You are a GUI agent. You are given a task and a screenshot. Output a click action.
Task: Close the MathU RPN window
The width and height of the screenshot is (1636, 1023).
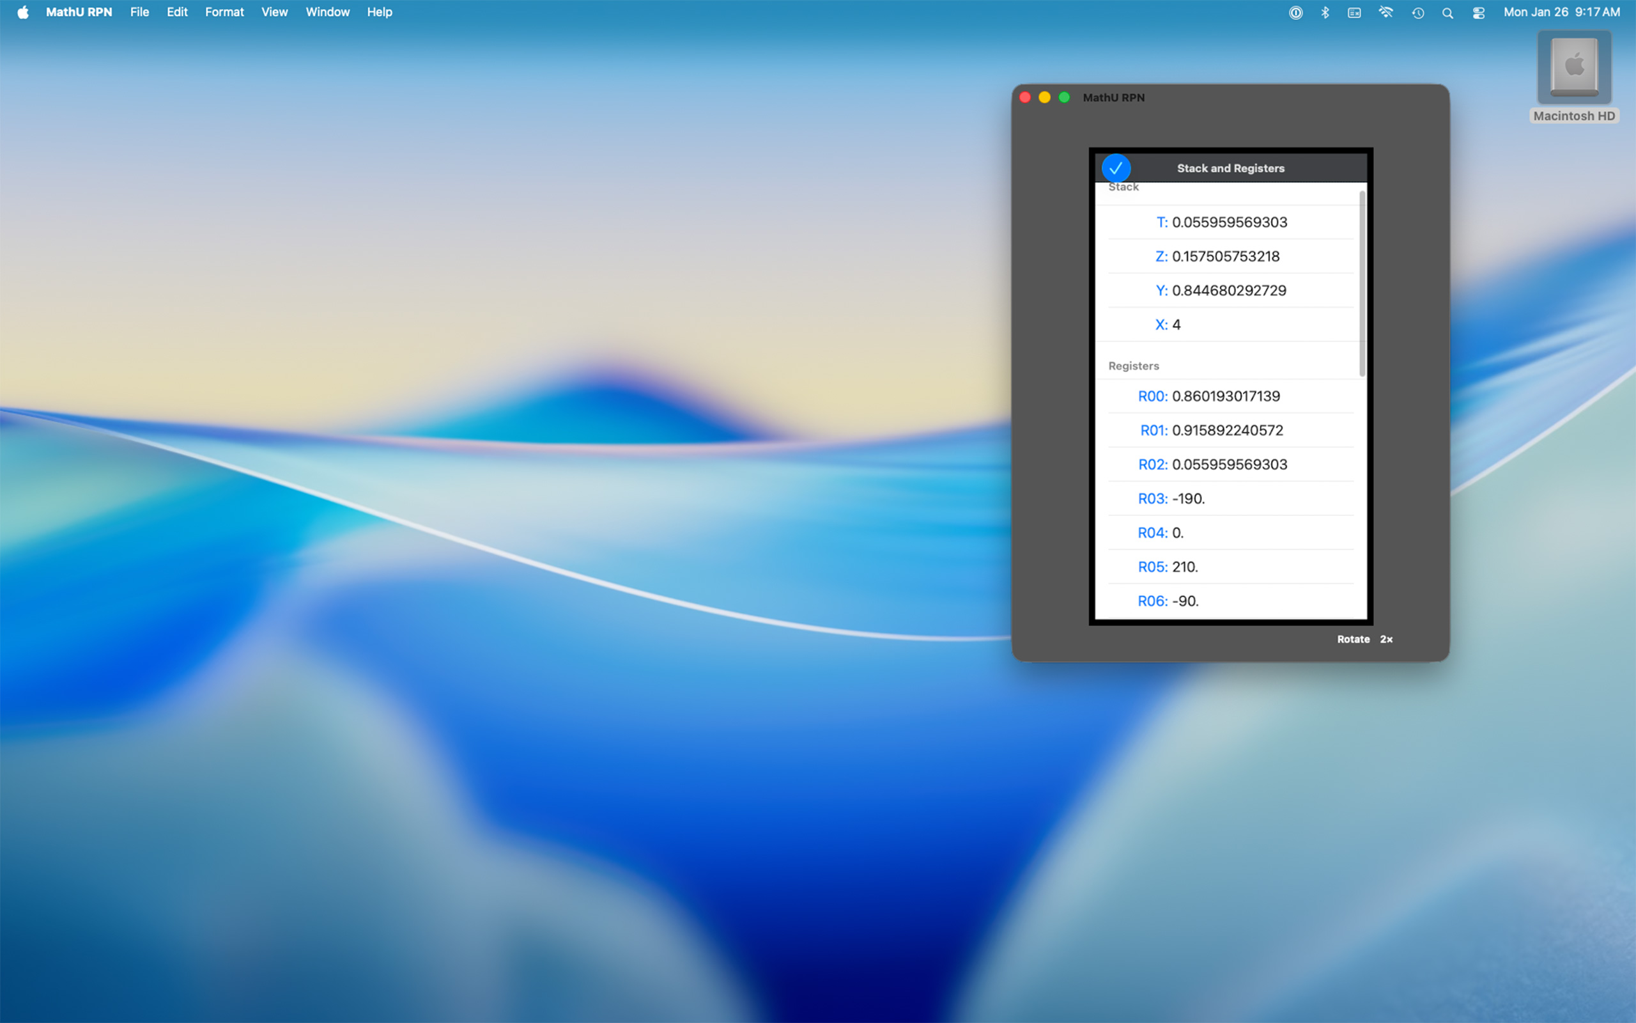pos(1025,97)
